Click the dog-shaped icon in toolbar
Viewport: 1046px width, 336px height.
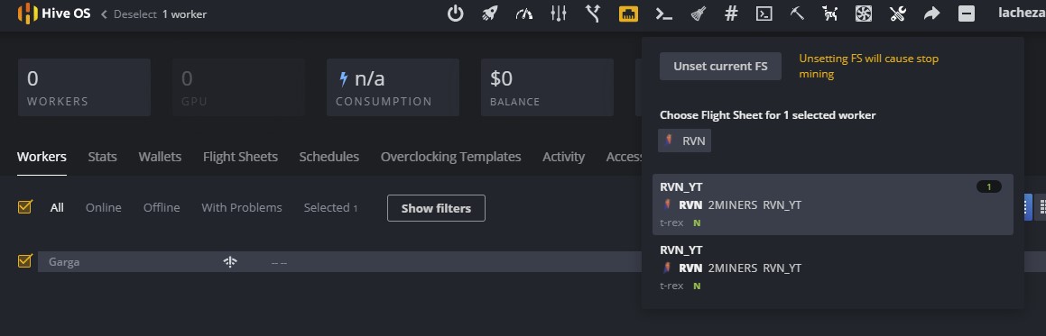830,14
